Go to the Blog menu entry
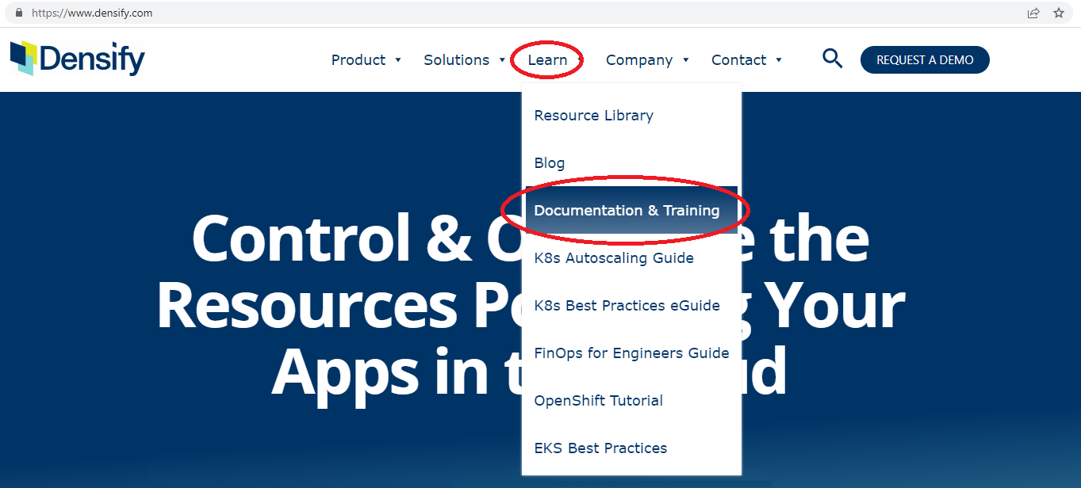 pyautogui.click(x=550, y=163)
